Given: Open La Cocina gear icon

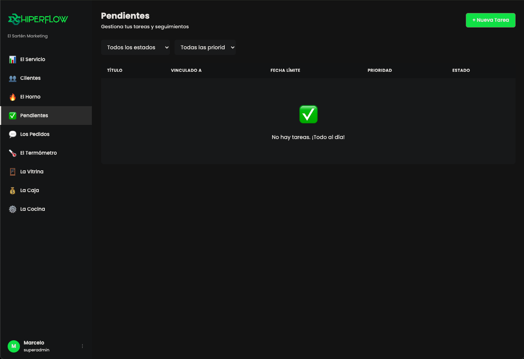Looking at the screenshot, I should [x=13, y=209].
